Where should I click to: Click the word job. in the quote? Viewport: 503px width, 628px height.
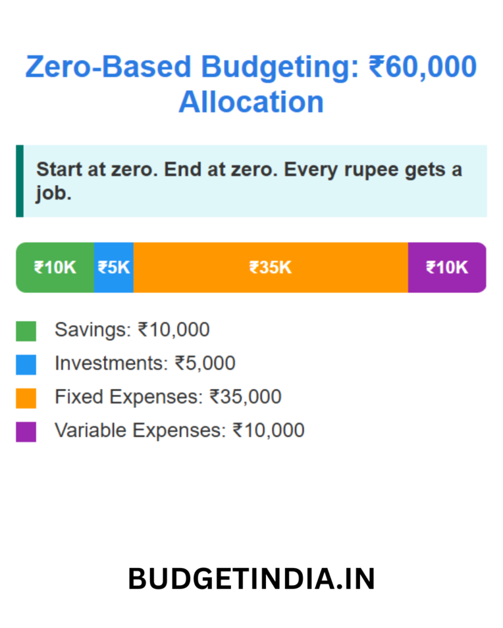[53, 193]
